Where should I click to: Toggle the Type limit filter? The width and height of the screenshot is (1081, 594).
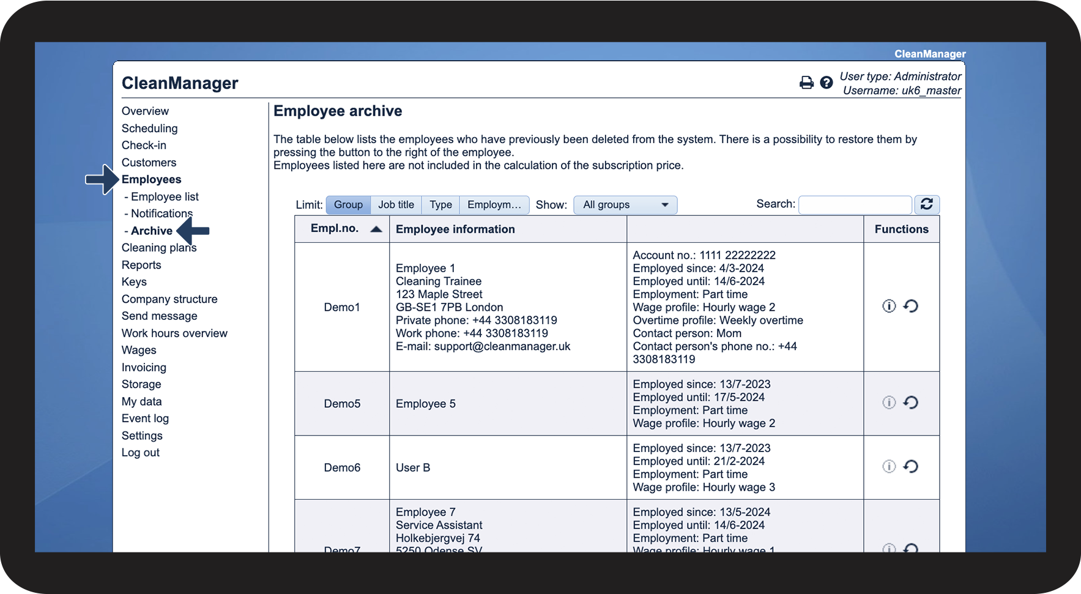pos(440,205)
